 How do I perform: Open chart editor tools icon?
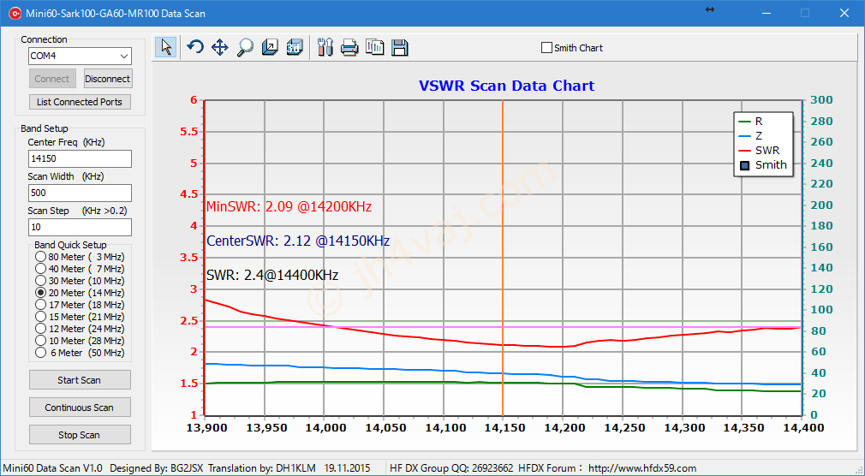click(325, 47)
